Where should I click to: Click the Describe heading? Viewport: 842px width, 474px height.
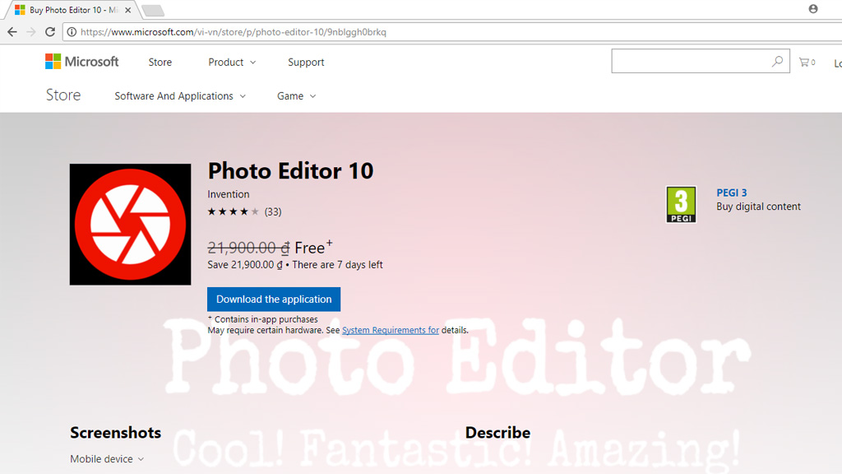pos(497,433)
